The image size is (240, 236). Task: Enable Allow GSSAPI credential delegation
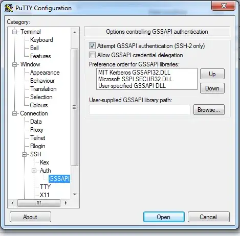click(x=92, y=55)
